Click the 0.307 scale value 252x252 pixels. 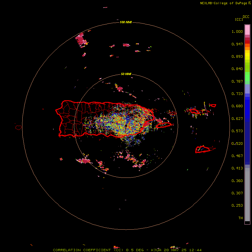[237, 193]
